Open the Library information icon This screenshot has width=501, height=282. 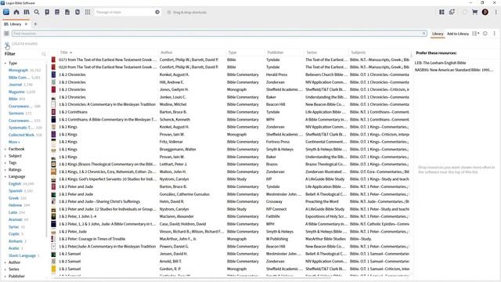[x=485, y=33]
